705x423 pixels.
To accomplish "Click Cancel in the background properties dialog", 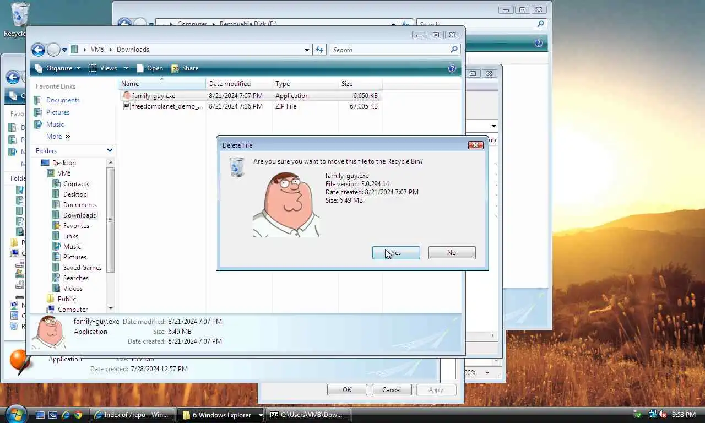I will tap(392, 390).
